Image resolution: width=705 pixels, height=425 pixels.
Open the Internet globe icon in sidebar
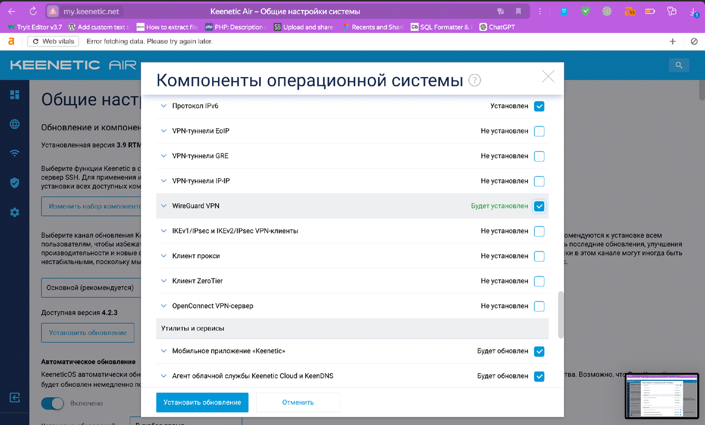coord(15,124)
